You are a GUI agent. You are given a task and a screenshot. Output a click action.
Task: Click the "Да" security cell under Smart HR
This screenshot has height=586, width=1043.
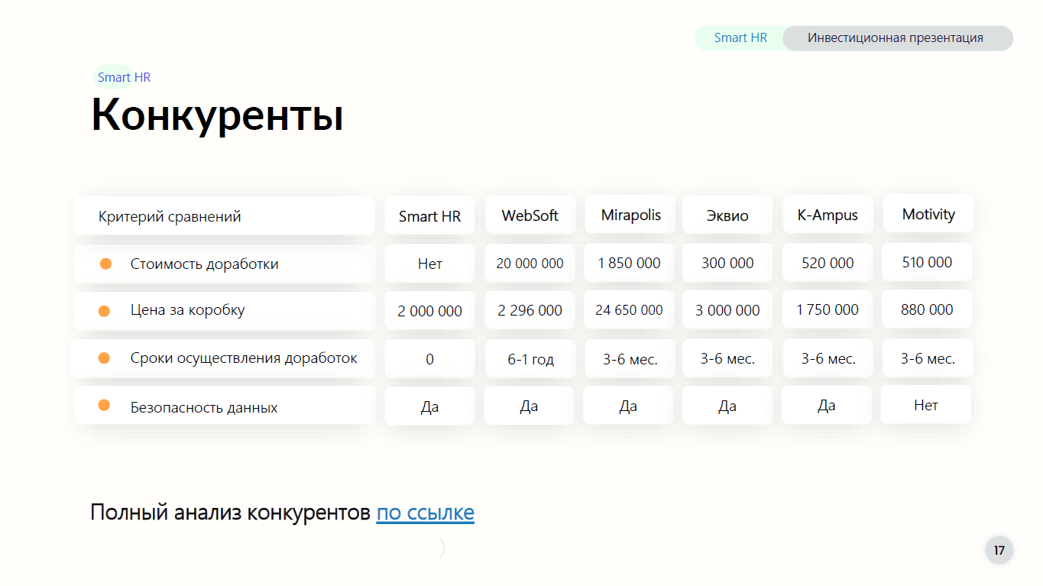pos(429,406)
